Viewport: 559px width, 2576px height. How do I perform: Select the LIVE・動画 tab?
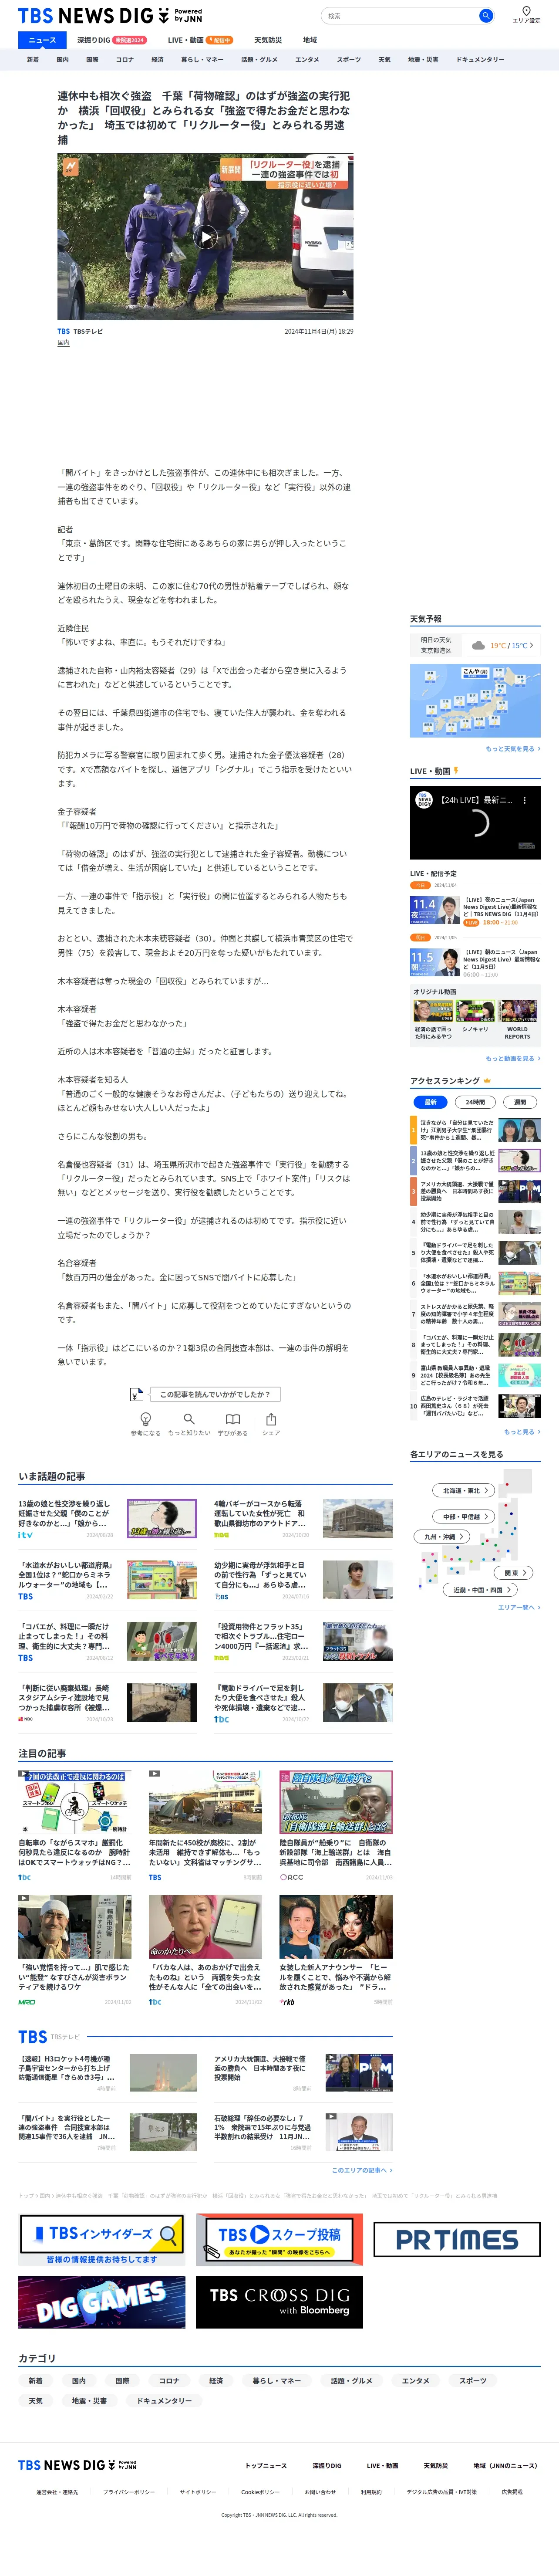(199, 40)
